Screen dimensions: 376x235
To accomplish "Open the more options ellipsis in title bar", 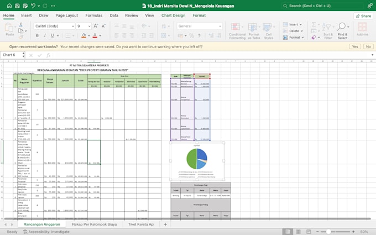I will [x=53, y=6].
